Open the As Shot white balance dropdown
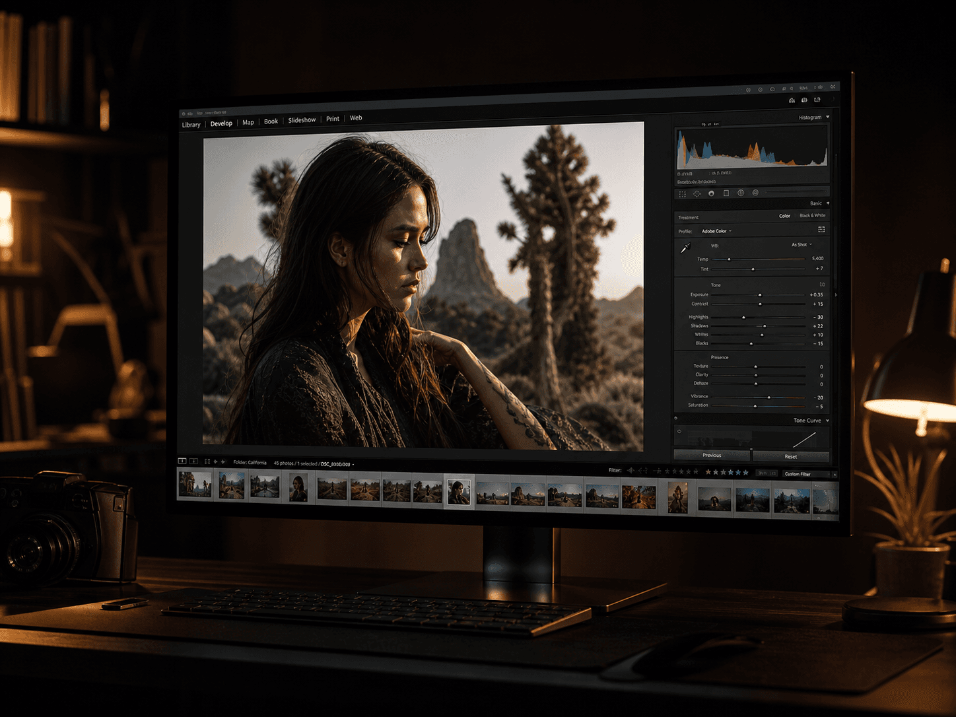 [802, 244]
